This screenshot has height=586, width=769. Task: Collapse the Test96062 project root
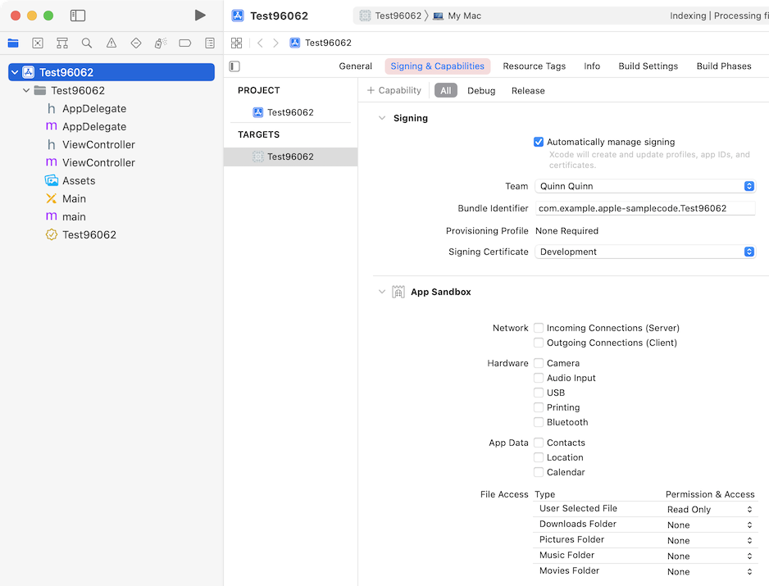click(x=15, y=73)
